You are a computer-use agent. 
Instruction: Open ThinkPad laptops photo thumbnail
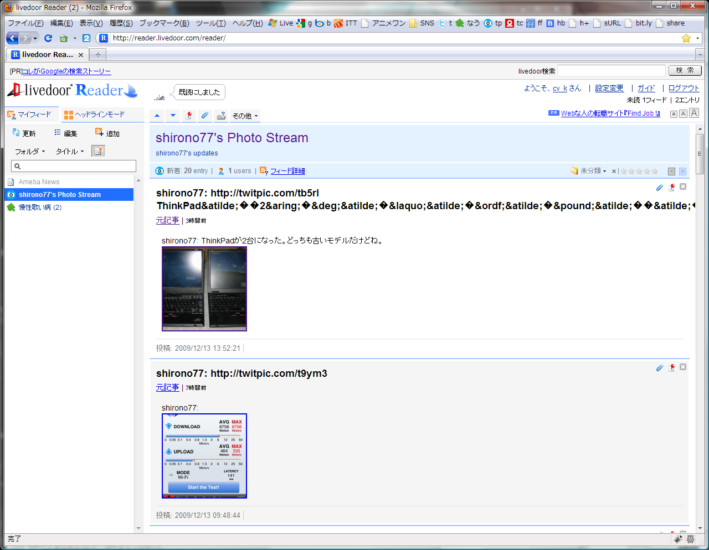(x=204, y=289)
